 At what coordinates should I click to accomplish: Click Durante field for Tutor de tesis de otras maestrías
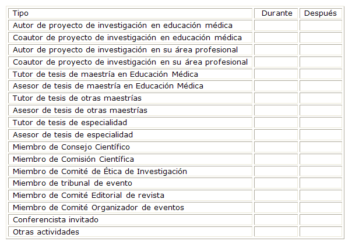(276, 98)
